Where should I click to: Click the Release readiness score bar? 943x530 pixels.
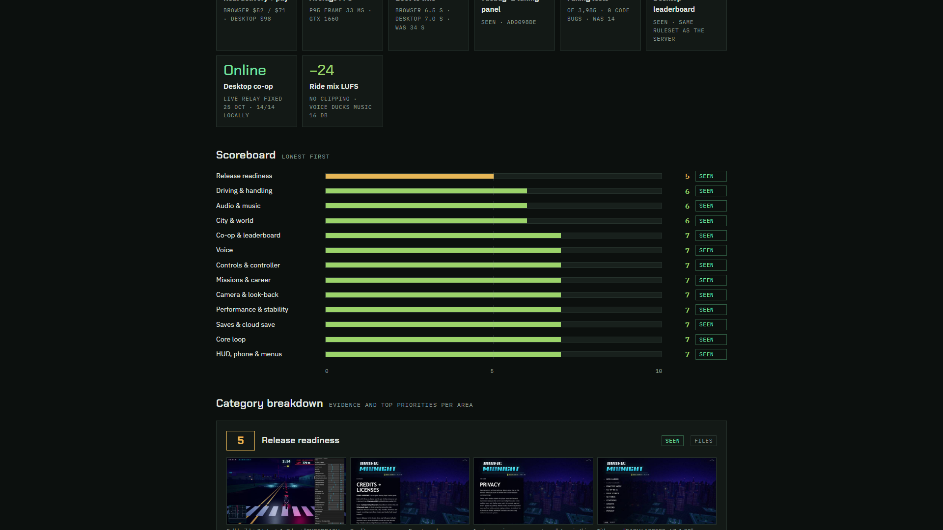click(x=494, y=176)
